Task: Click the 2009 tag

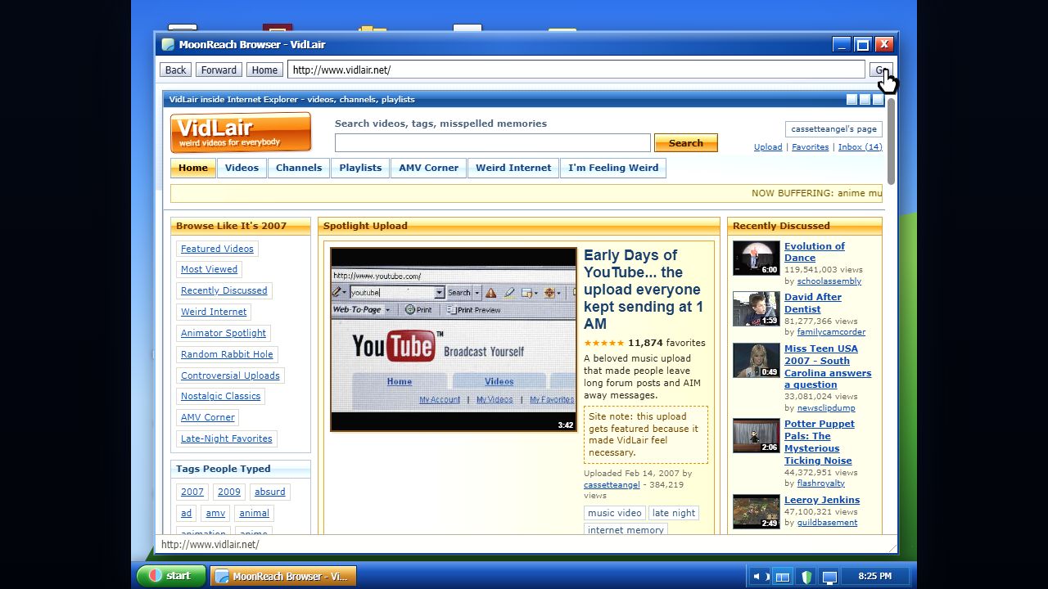Action: (x=228, y=492)
